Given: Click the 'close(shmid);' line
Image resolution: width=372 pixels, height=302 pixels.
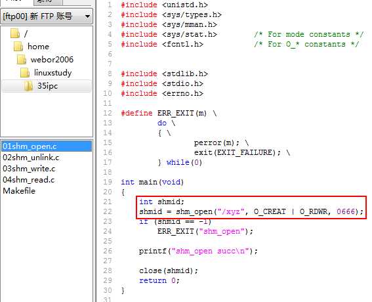Looking at the screenshot, I should (169, 270).
